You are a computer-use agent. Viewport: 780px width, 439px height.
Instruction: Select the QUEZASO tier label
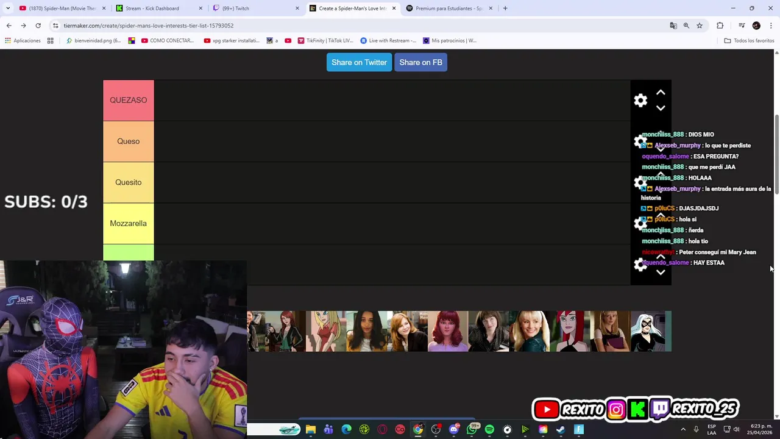[128, 100]
